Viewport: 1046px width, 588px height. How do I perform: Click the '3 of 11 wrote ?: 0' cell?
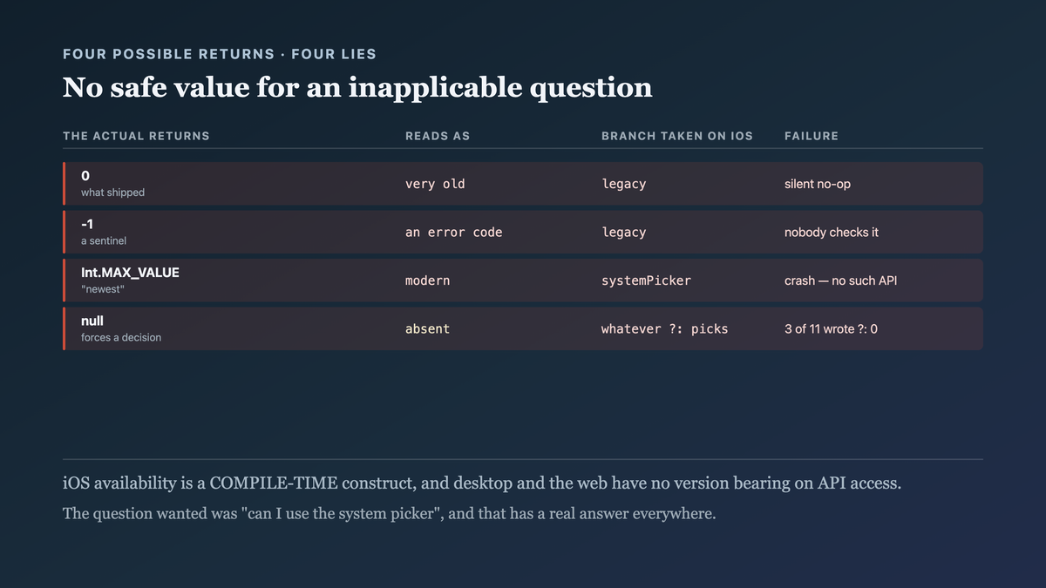click(x=831, y=329)
